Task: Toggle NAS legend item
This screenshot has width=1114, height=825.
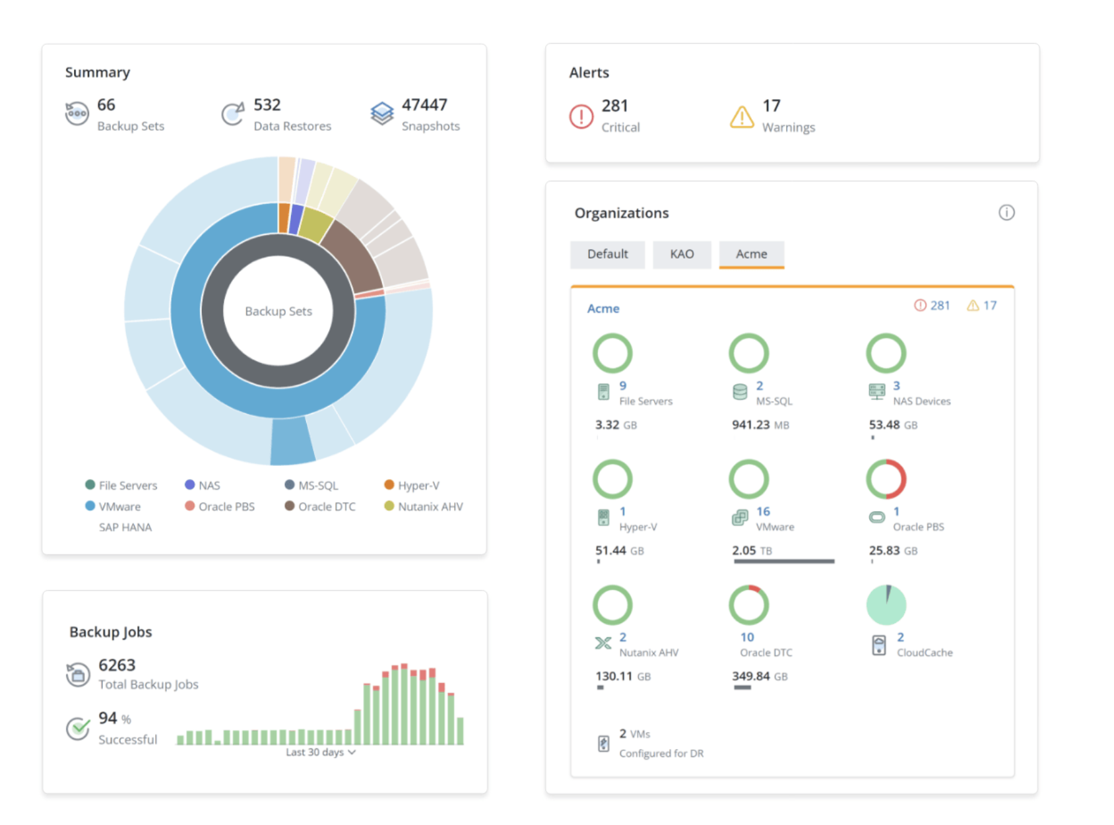Action: click(203, 485)
